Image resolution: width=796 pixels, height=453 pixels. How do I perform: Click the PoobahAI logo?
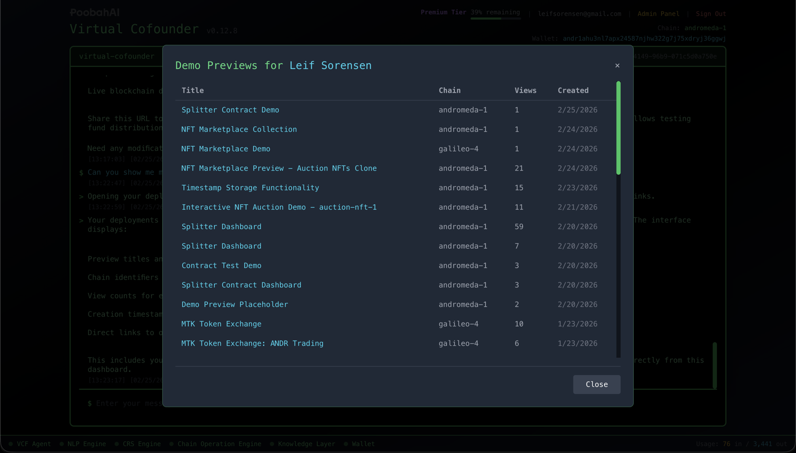coord(94,12)
